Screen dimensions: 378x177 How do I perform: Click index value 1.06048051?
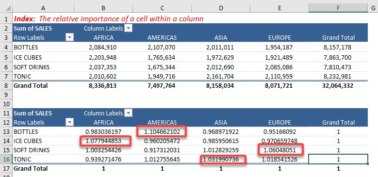(279, 150)
